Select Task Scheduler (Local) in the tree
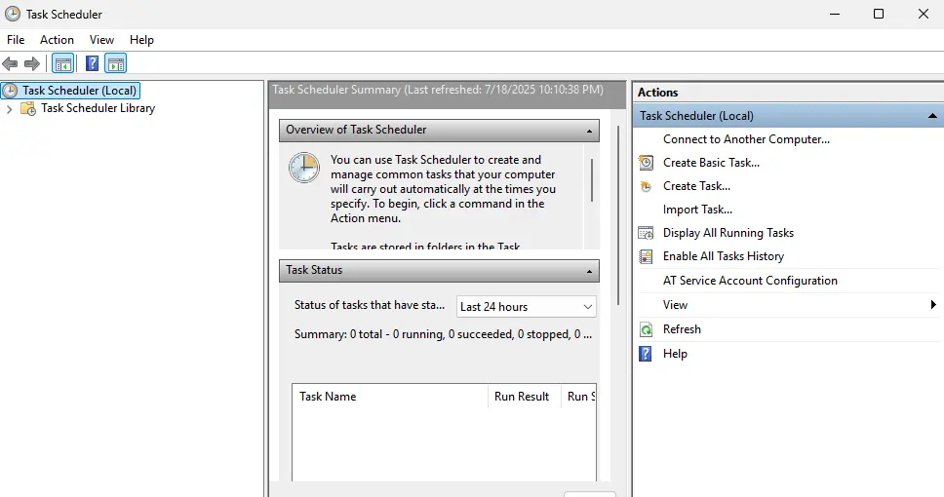Viewport: 944px width, 497px height. 80,91
